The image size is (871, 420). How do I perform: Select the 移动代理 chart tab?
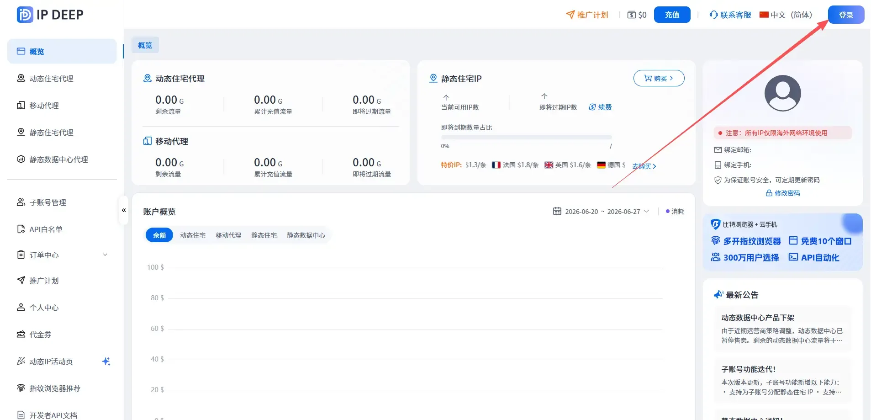[228, 235]
